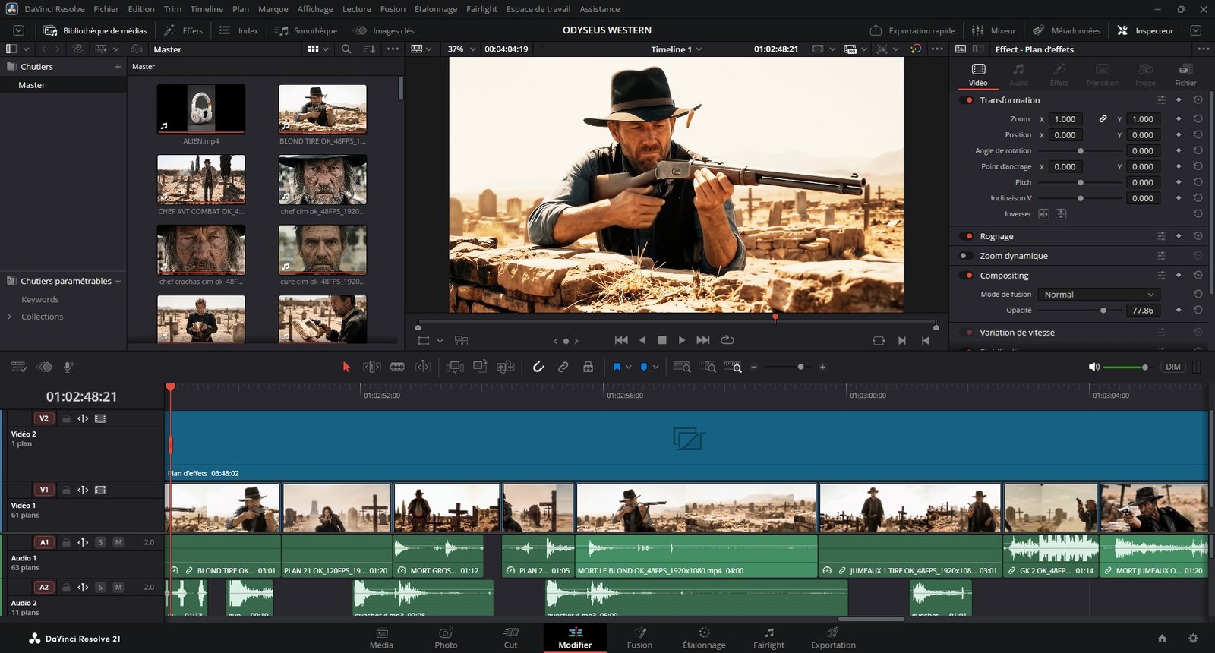Open Bibliothèque de médias panel
The width and height of the screenshot is (1215, 653).
click(96, 30)
